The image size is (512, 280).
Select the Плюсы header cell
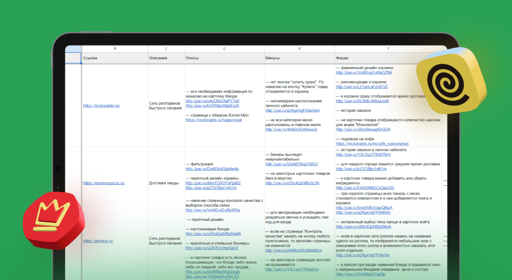[224, 58]
